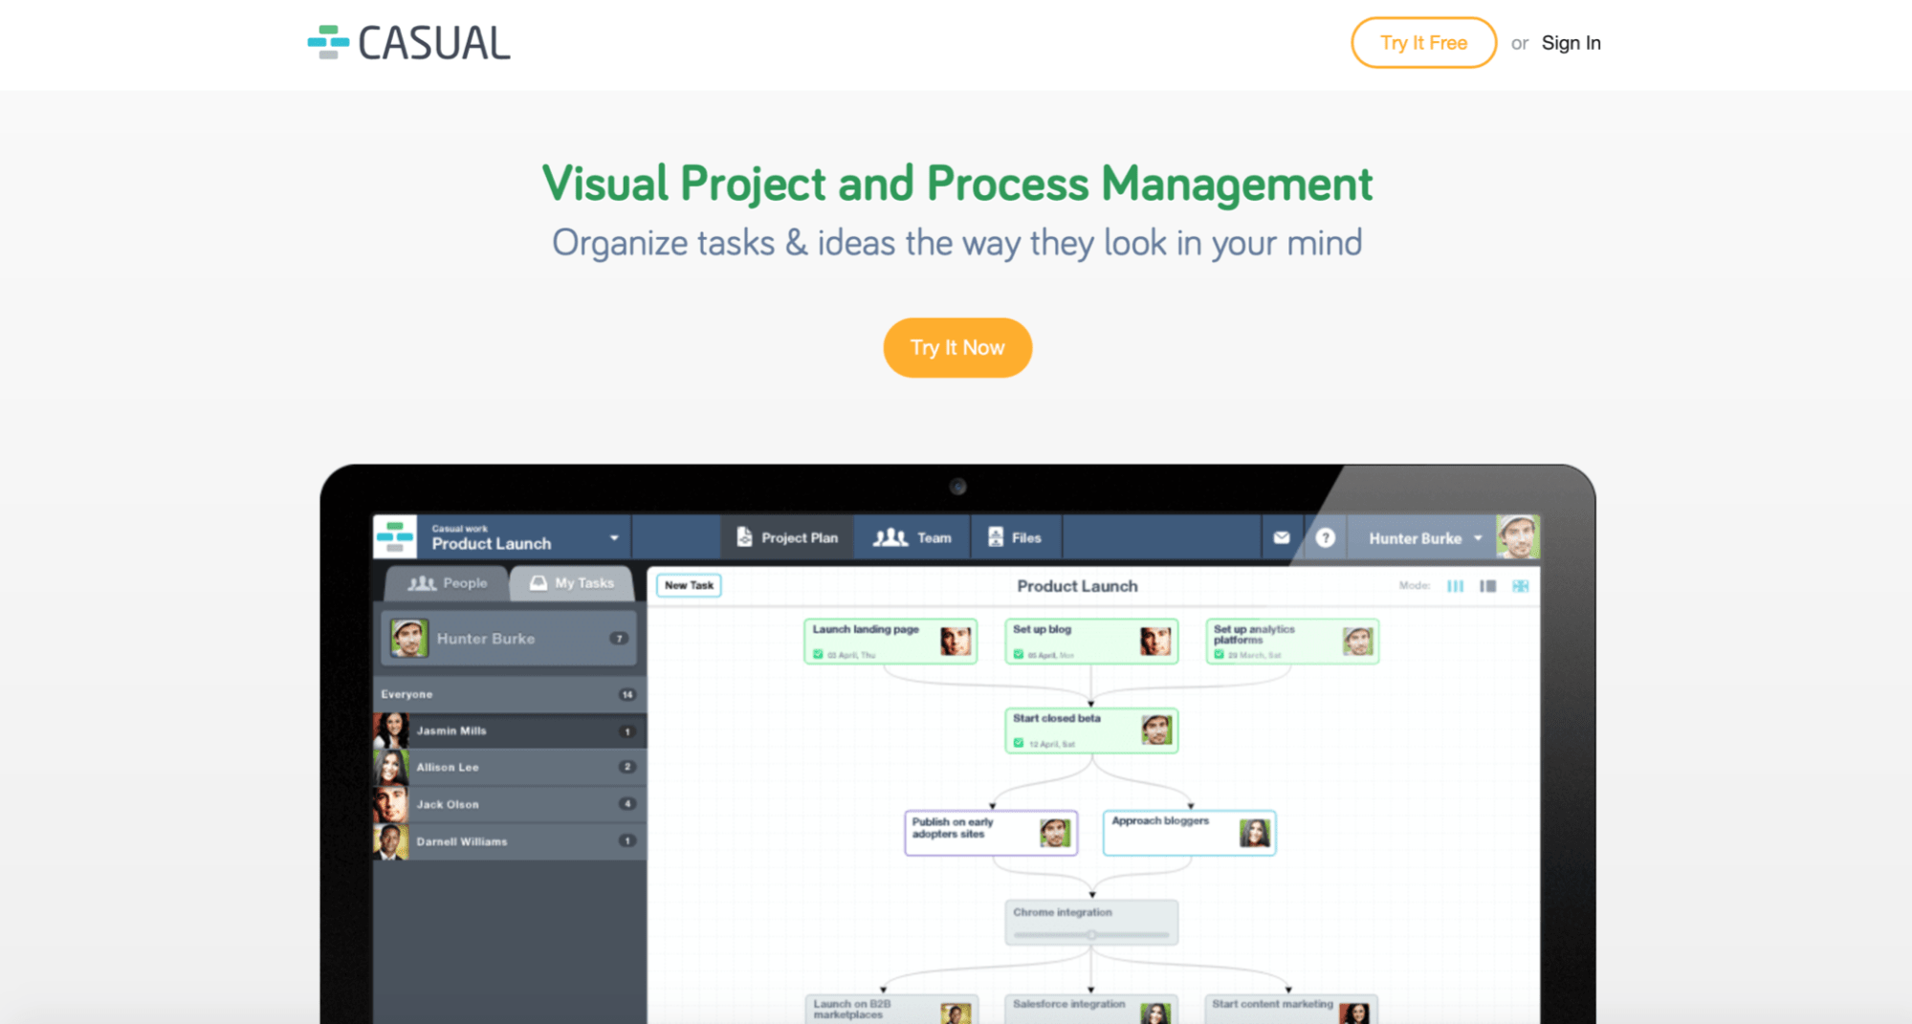Viewport: 1912px width, 1024px height.
Task: Click Hunter Burke's avatar in top bar
Action: coord(1517,536)
